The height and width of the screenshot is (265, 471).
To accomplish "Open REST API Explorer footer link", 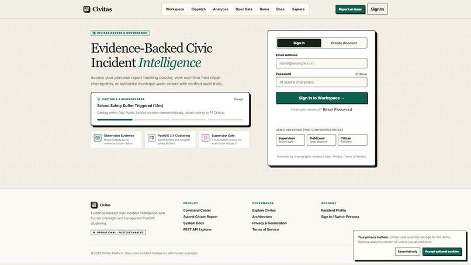I will point(198,229).
